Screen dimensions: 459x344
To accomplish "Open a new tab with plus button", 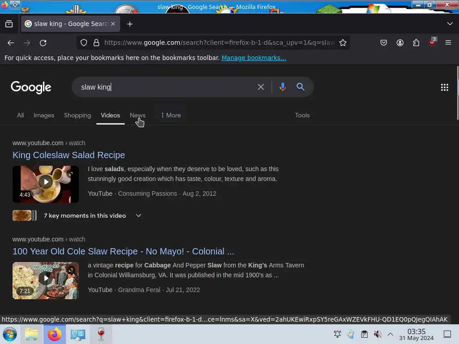I will pos(130,24).
